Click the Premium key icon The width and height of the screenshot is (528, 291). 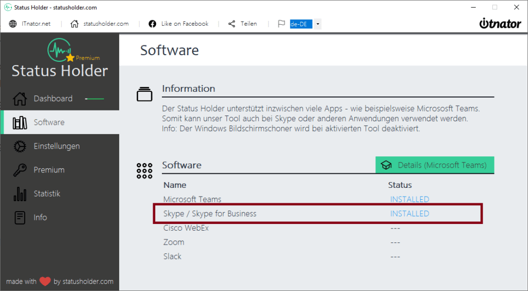click(x=20, y=170)
